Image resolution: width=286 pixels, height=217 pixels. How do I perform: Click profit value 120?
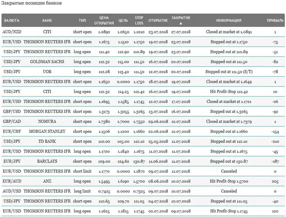pyautogui.click(x=275, y=211)
